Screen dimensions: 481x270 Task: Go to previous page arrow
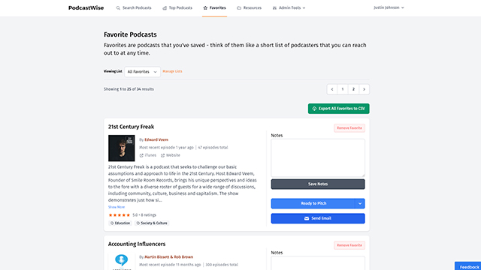point(332,89)
